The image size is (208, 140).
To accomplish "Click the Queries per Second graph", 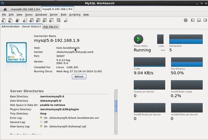I will (149, 85).
